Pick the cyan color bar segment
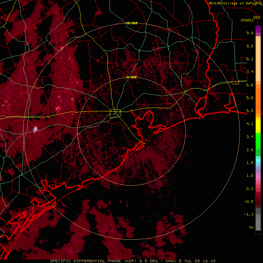This screenshot has height=263, width=263. click(258, 161)
